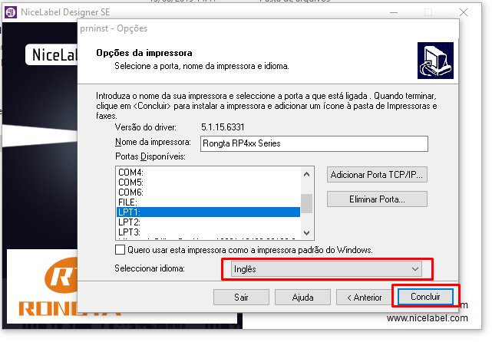Click the NiceLabel Designer SE title bar icon
The image size is (492, 342).
[11, 12]
